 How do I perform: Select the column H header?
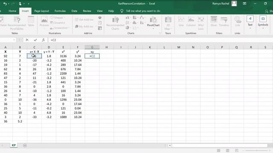[107, 47]
